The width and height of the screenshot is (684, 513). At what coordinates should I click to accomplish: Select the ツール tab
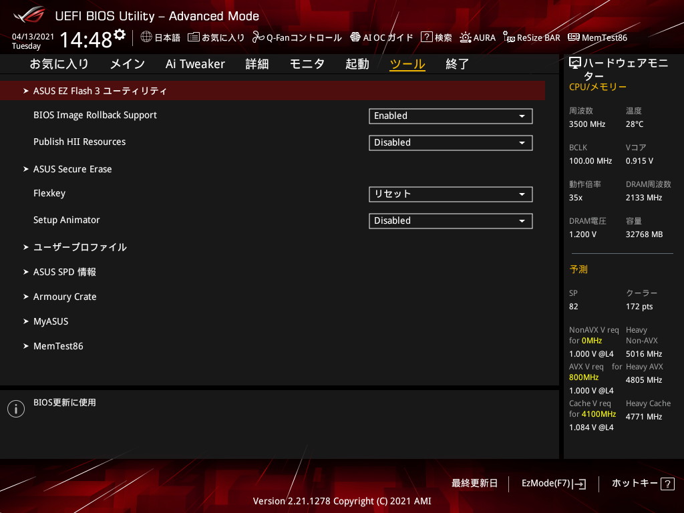click(407, 64)
